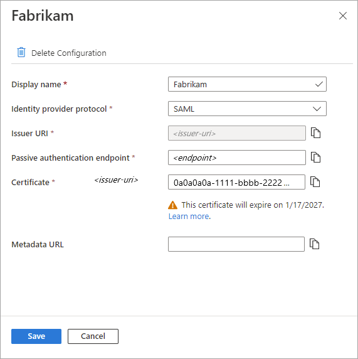Click the empty Metadata URL field
Screen dimensions: 358x359
(236, 244)
